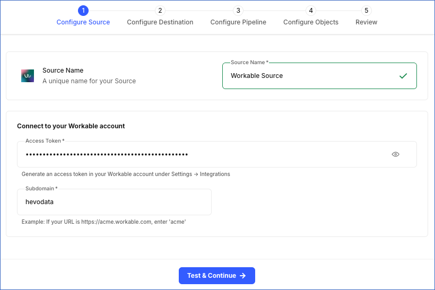Click step 4 circle in the stepper
This screenshot has height=290, width=435.
point(311,11)
